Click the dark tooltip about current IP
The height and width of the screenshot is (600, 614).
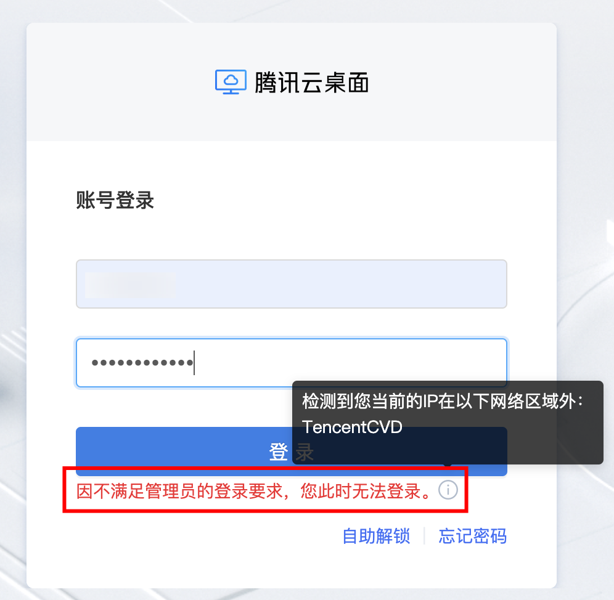point(448,423)
